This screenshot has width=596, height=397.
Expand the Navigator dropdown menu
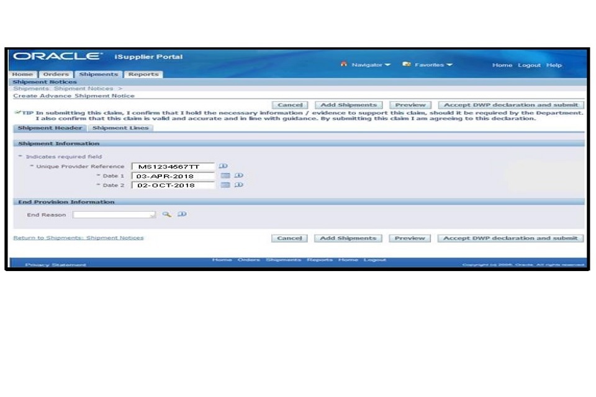point(371,65)
